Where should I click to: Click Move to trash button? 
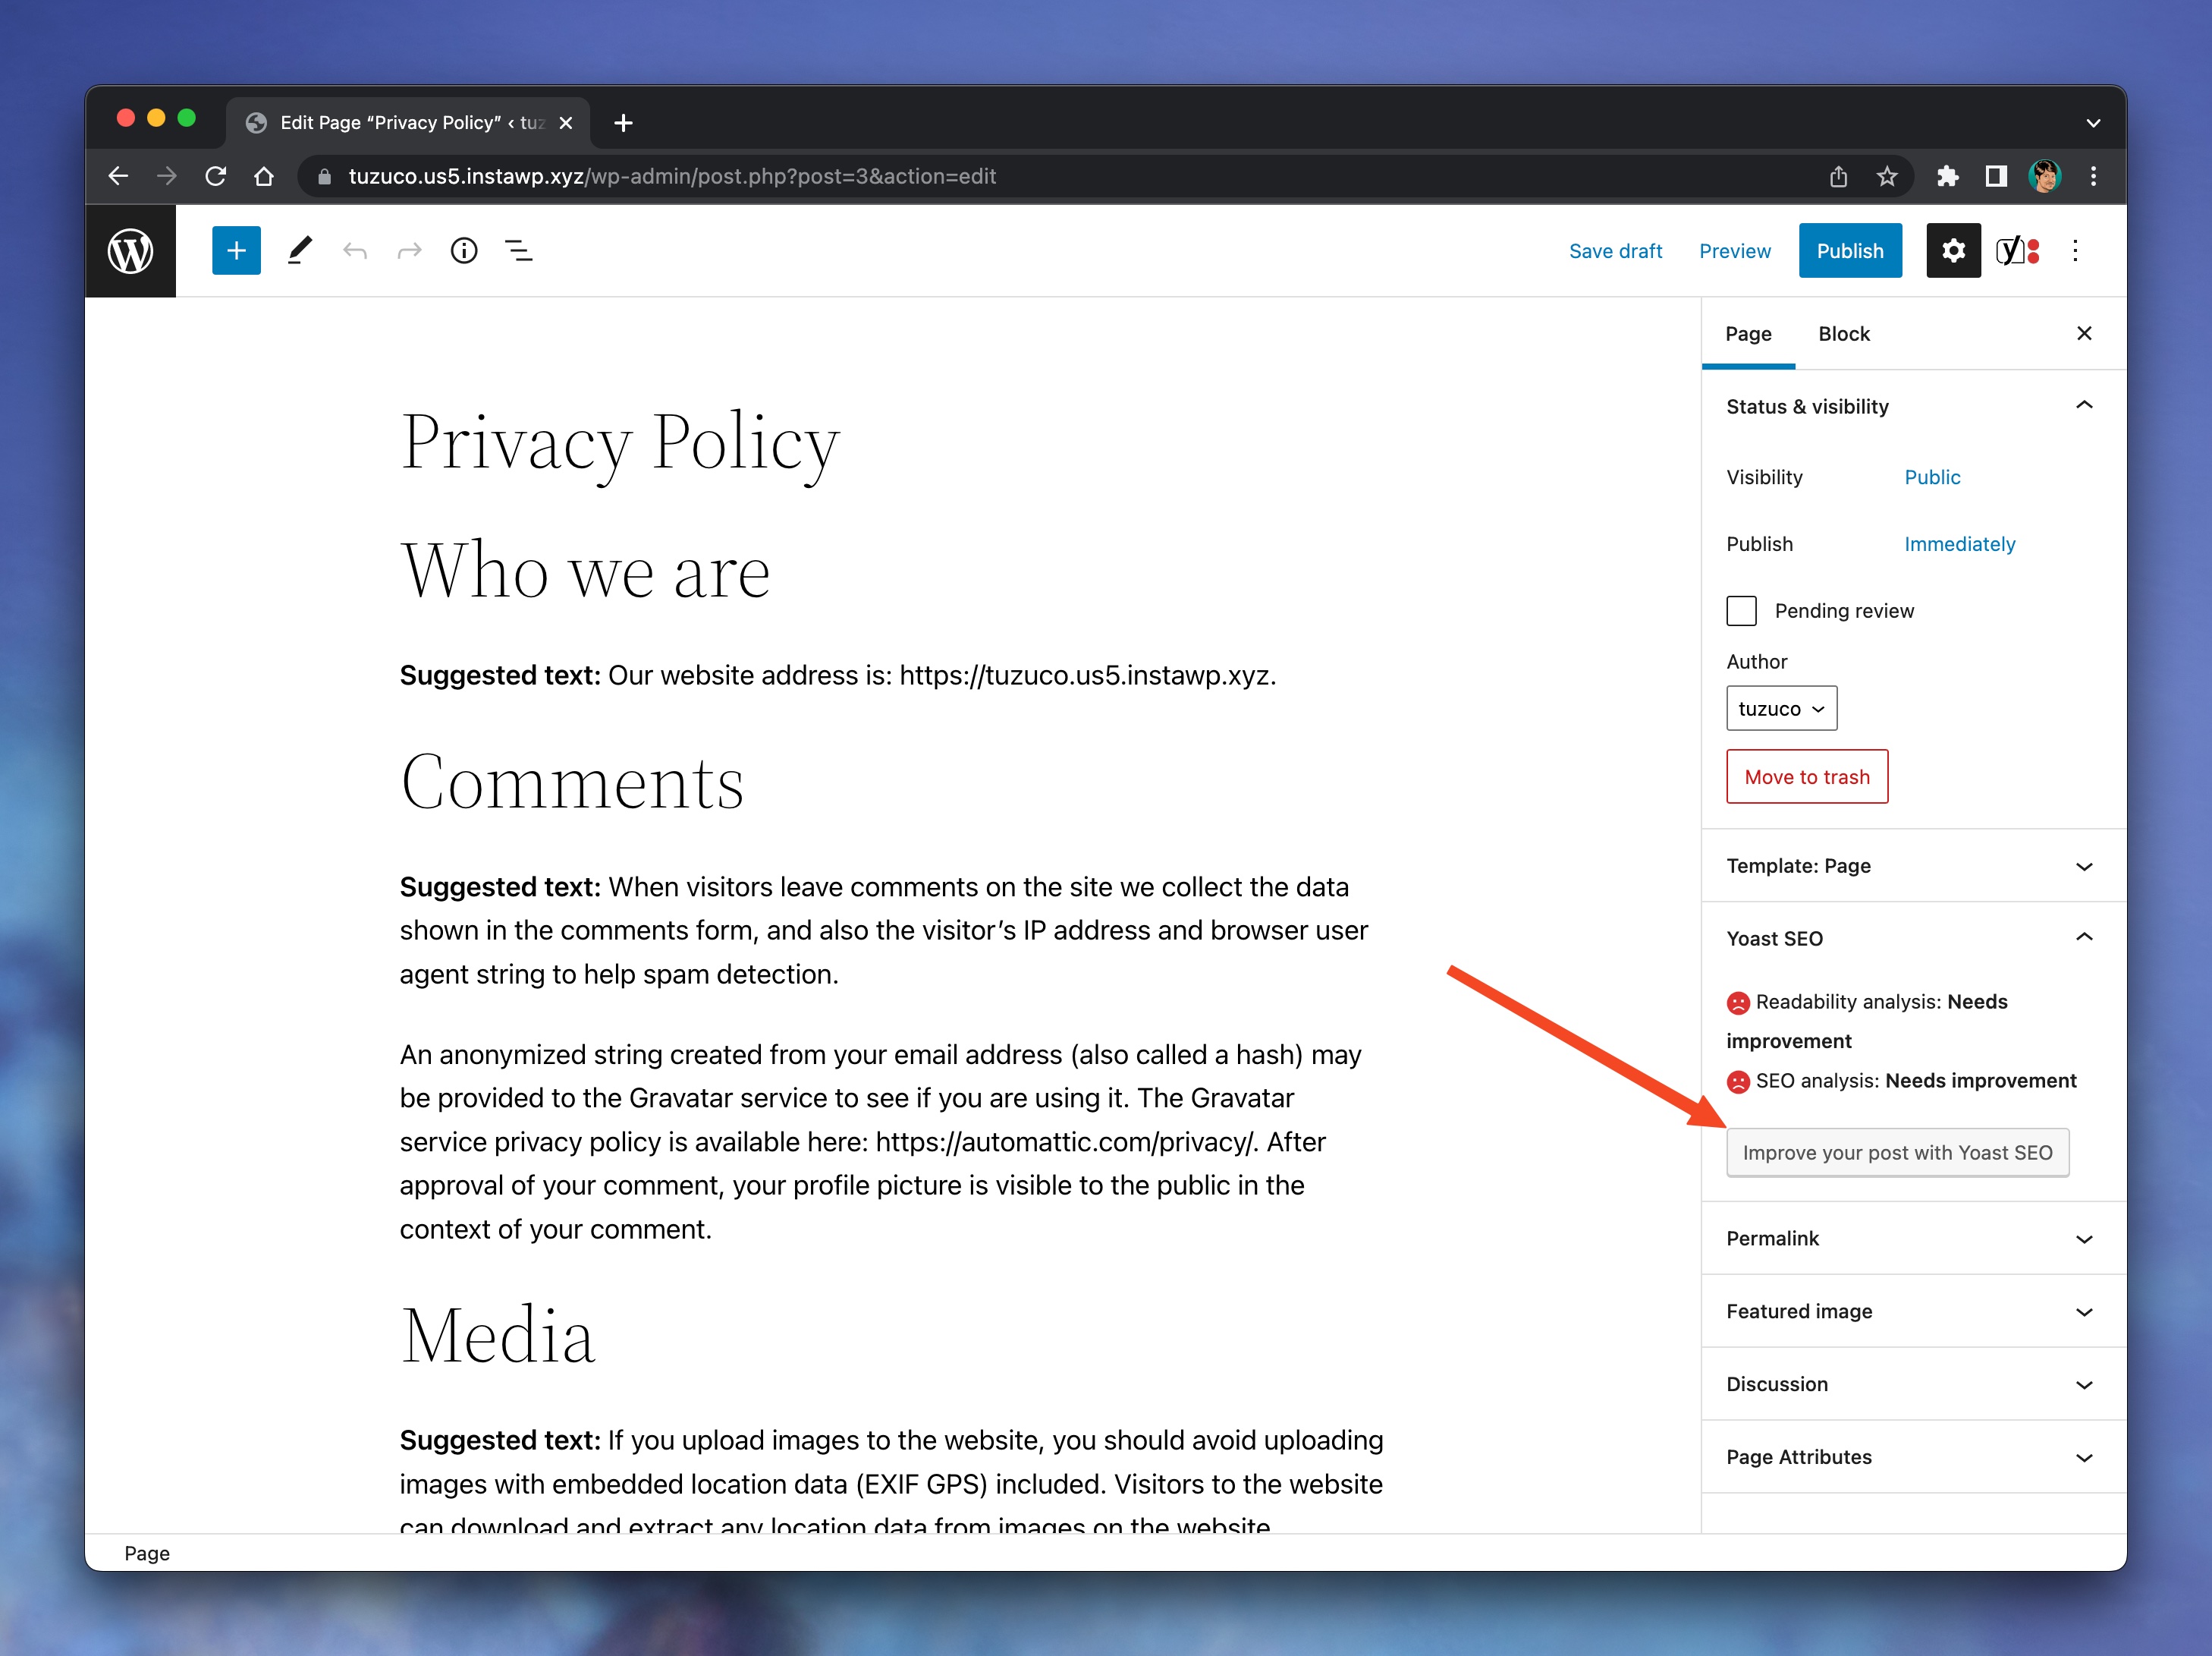1806,776
